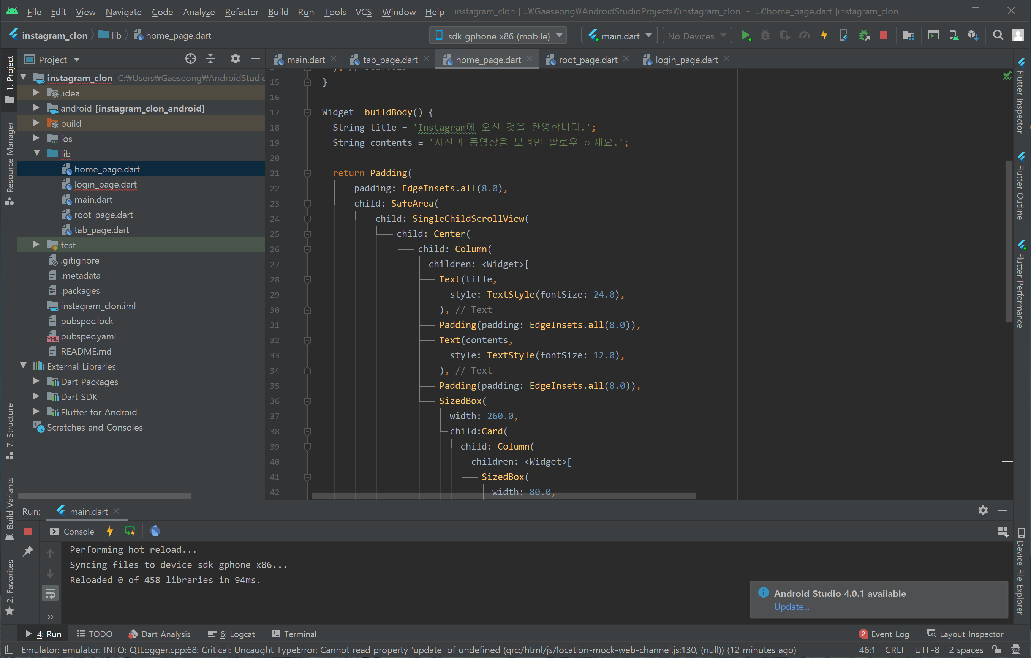Toggle read-only lock in status bar

pos(996,649)
